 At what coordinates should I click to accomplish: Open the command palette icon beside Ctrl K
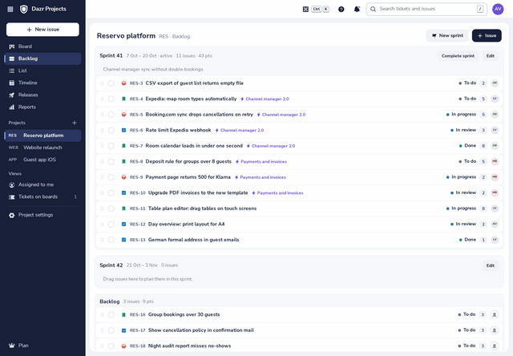point(305,9)
